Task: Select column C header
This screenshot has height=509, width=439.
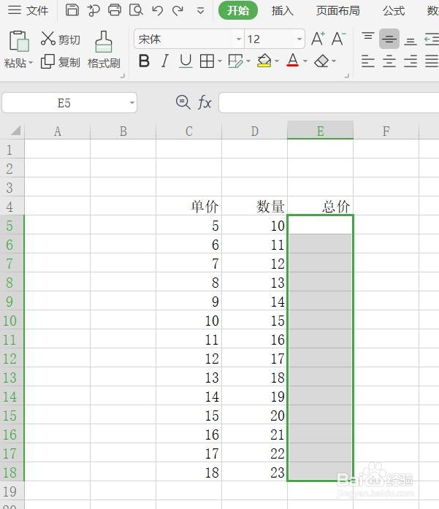Action: click(x=189, y=131)
